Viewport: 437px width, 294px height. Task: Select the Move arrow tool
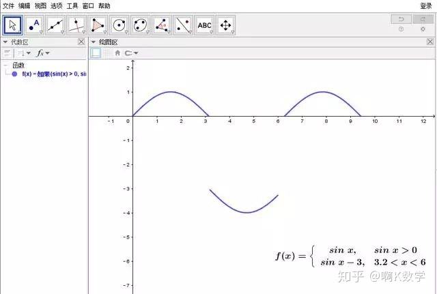tap(12, 25)
